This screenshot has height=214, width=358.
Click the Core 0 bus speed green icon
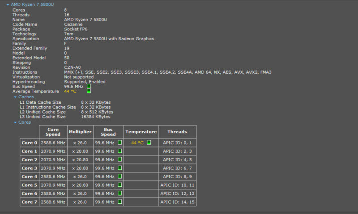click(119, 143)
